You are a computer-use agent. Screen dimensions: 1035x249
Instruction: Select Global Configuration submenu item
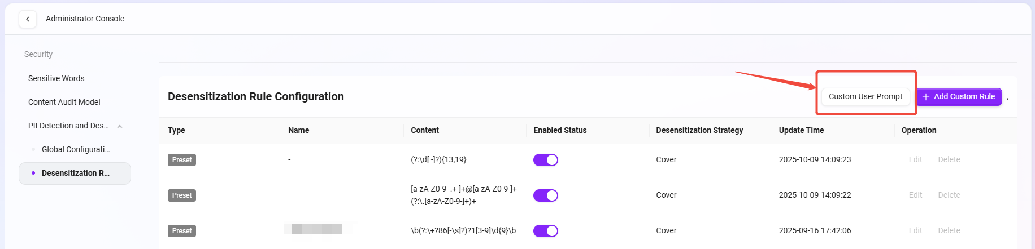[x=76, y=149]
